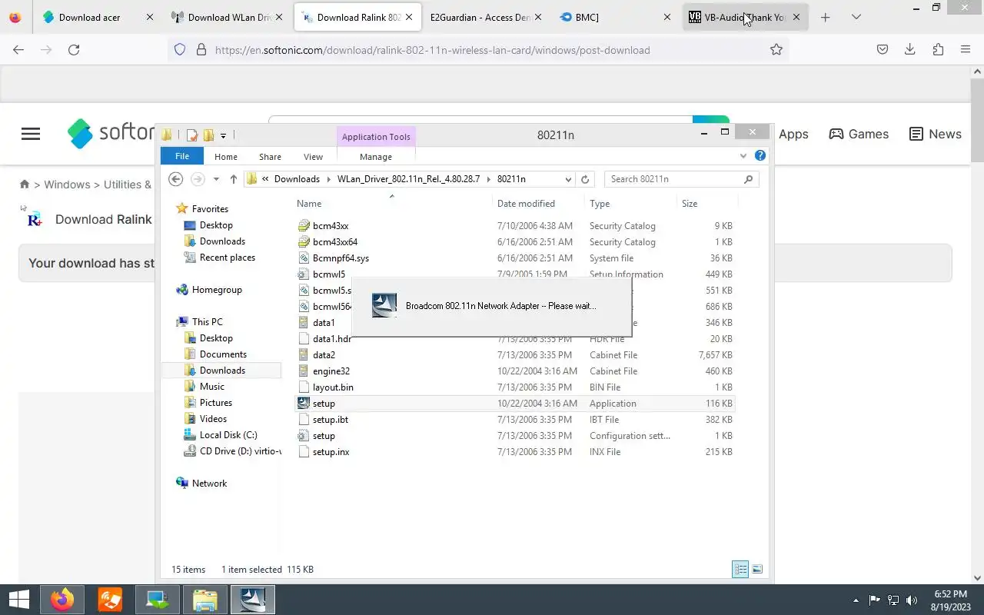This screenshot has height=615, width=984.
Task: Select Recent places under Favorites
Action: [227, 258]
